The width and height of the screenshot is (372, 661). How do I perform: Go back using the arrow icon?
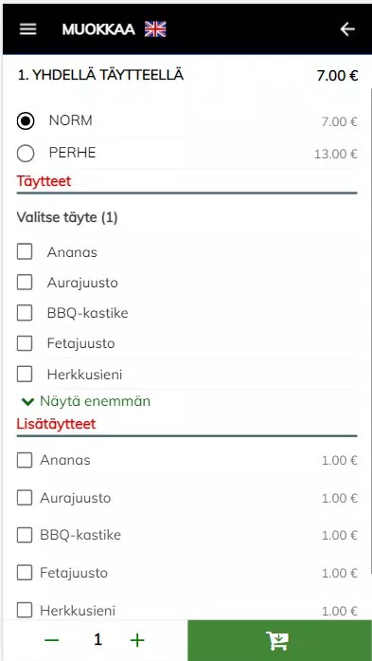click(x=347, y=29)
